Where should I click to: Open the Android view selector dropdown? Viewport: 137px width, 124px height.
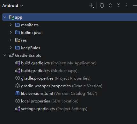click(13, 6)
